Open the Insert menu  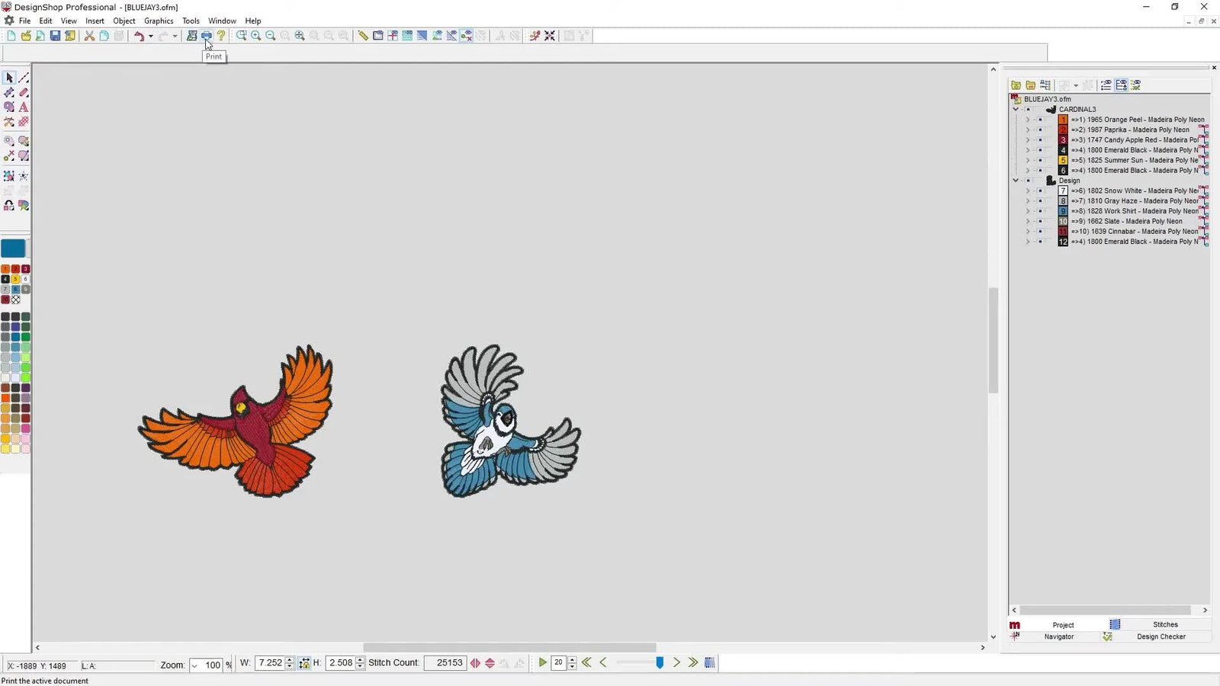95,21
